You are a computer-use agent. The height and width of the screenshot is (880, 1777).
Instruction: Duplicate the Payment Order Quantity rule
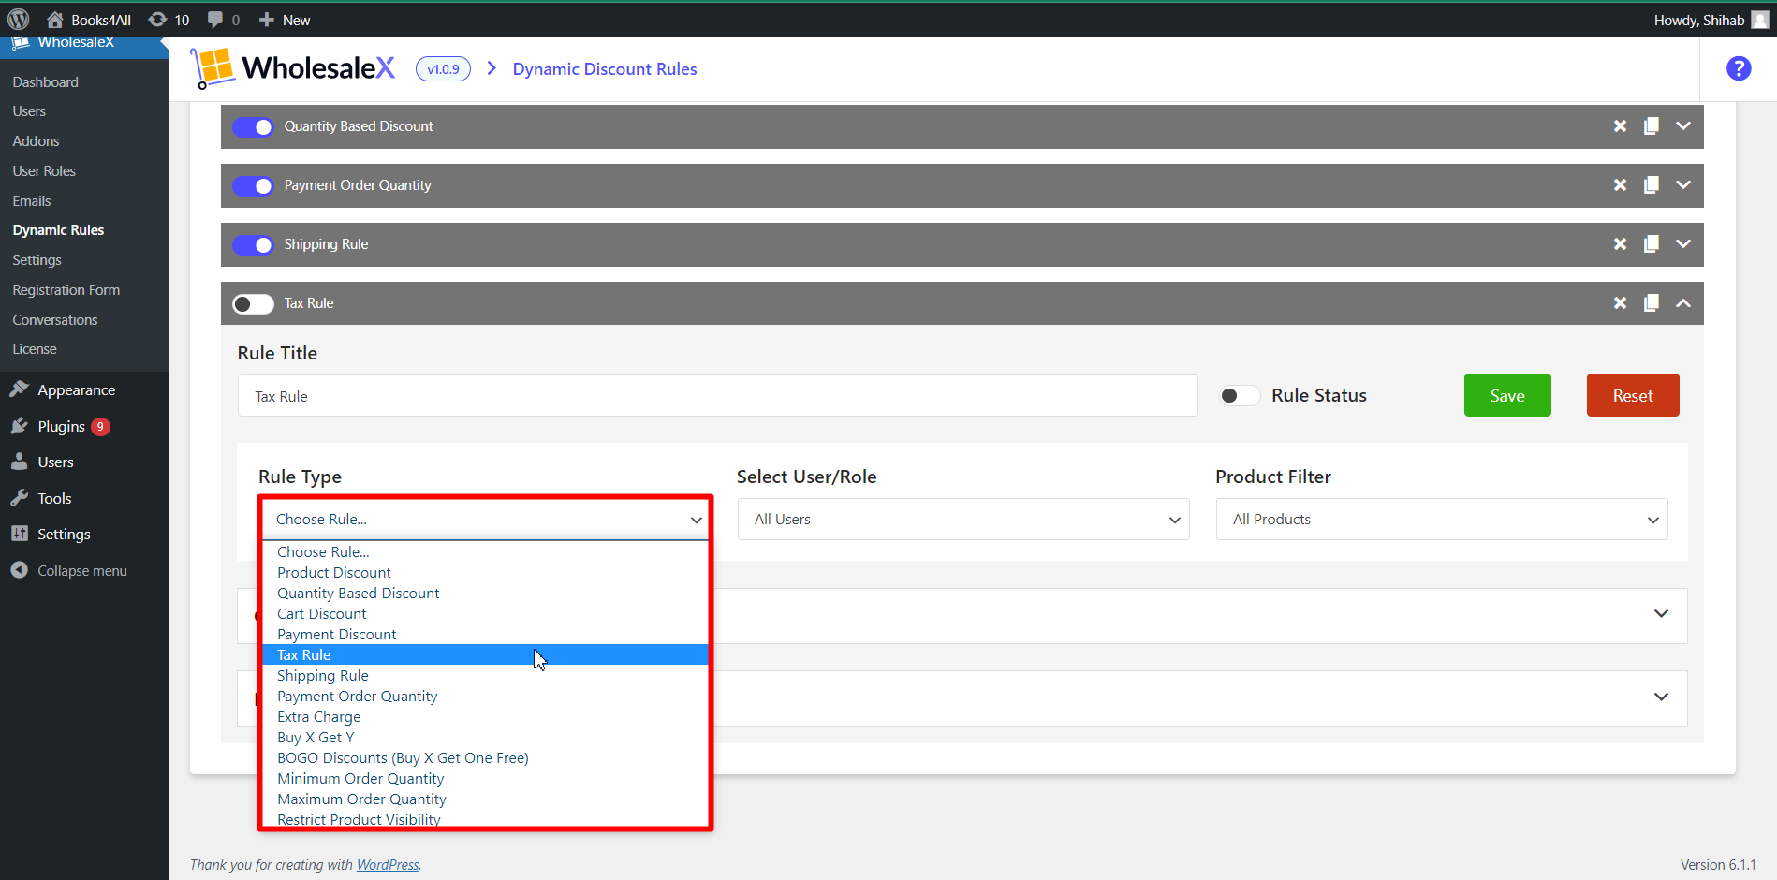(1652, 185)
